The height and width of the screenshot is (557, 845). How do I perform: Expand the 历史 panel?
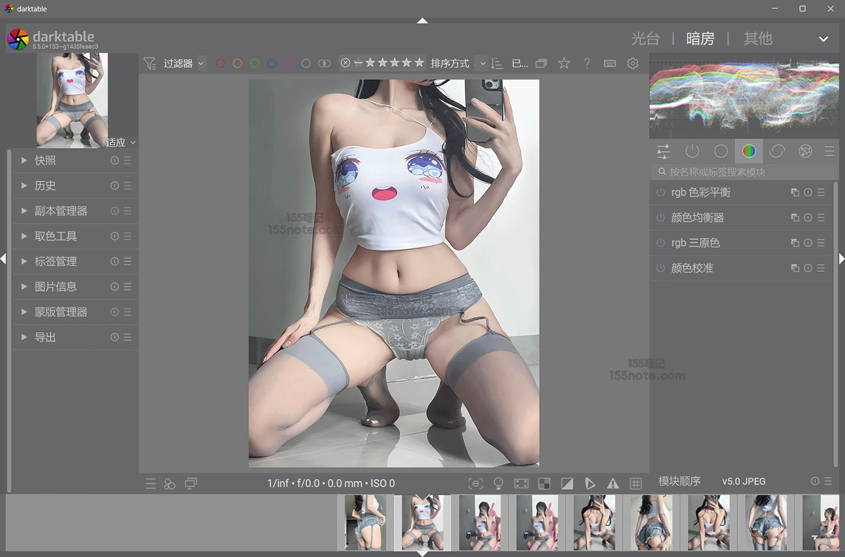tap(45, 185)
